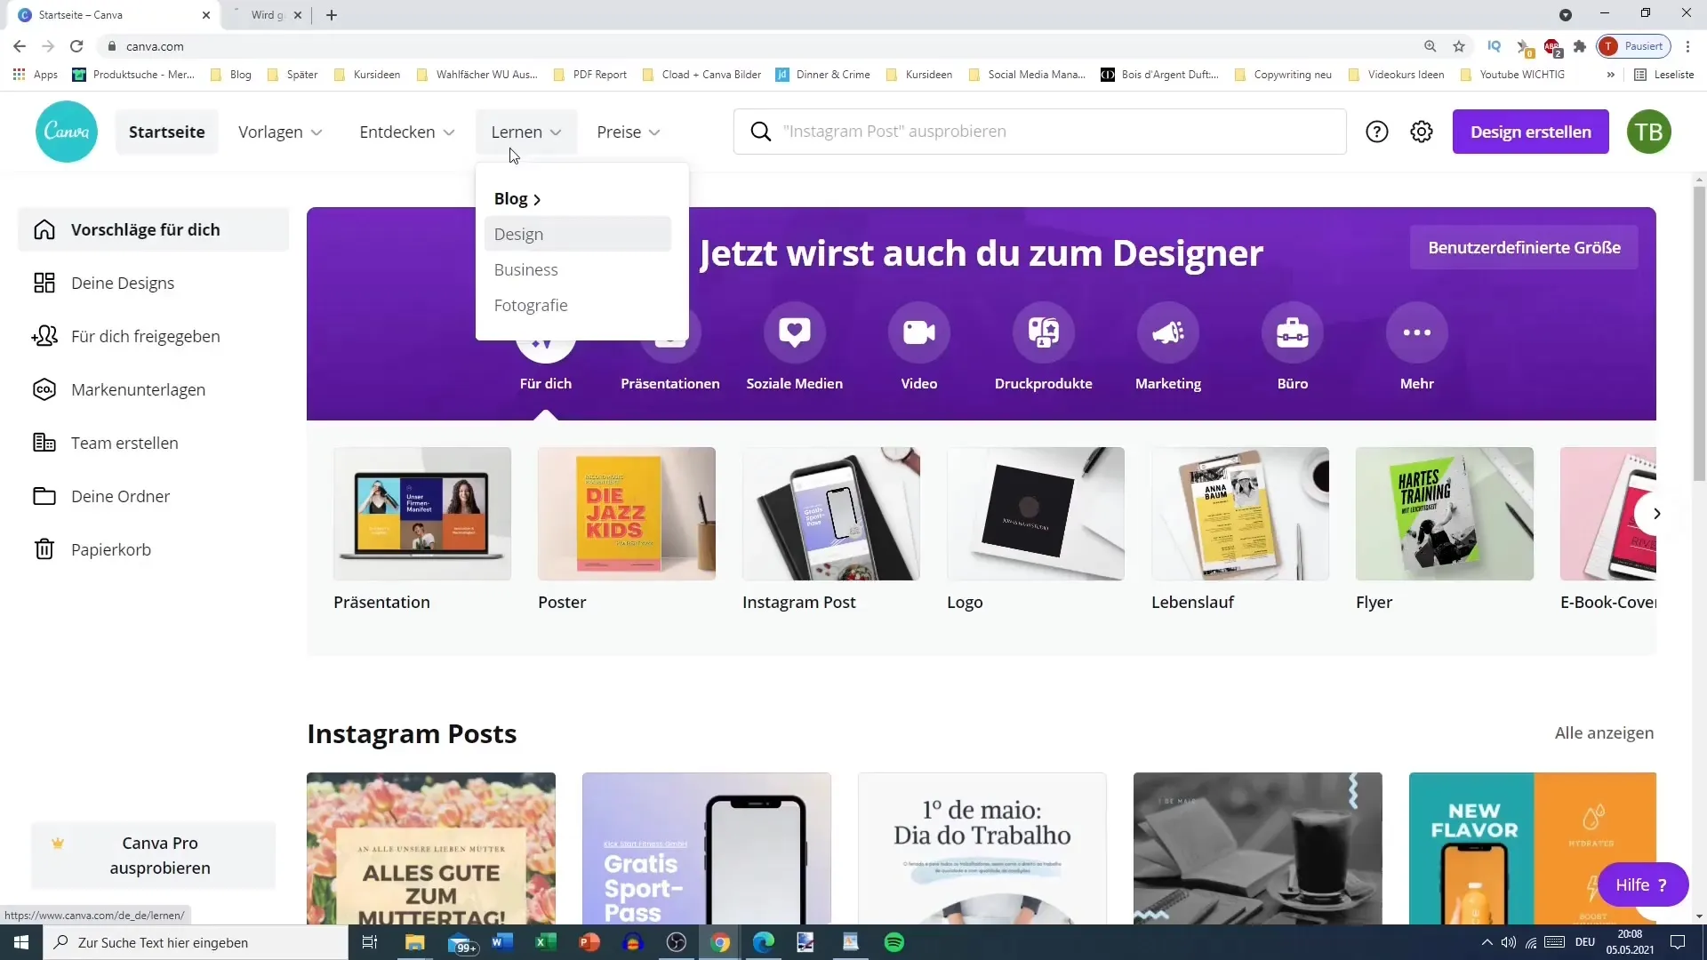Click Benutzerdefinierte Größe button

(x=1524, y=247)
